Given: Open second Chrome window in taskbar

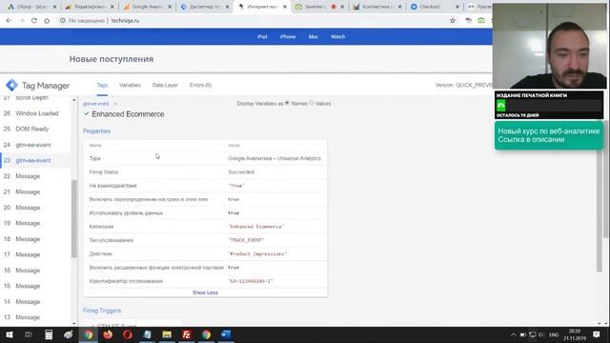Looking at the screenshot, I should click(x=206, y=334).
